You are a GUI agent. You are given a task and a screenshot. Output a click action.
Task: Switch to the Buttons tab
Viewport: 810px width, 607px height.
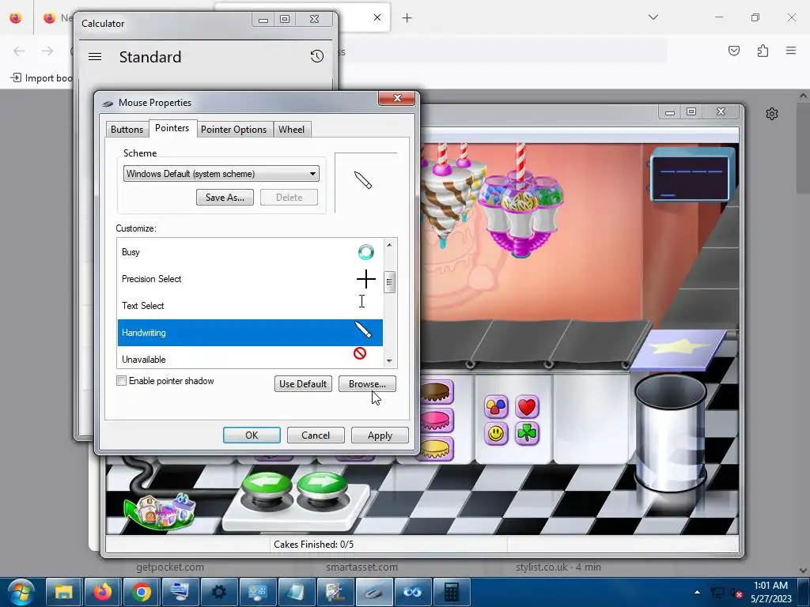coord(127,130)
